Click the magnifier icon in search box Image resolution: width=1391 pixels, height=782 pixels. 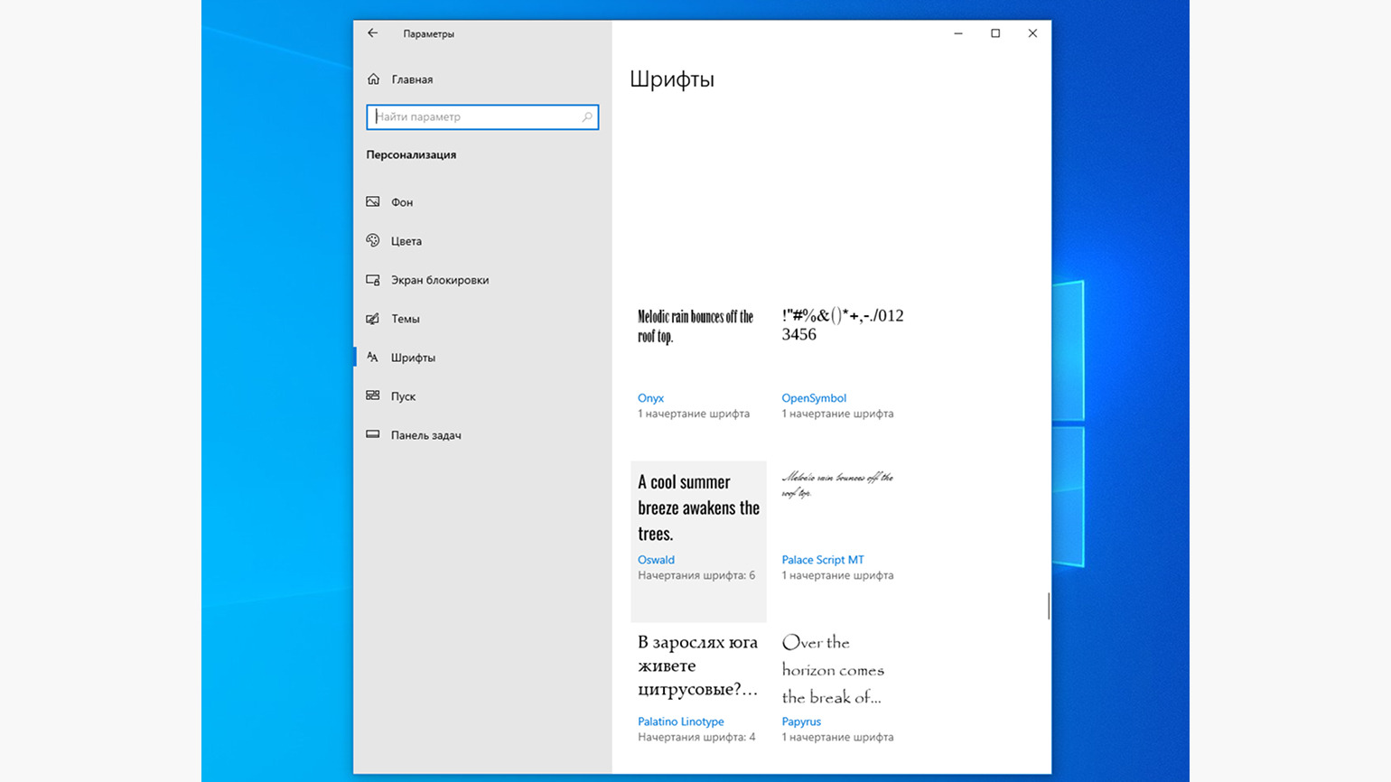click(587, 116)
